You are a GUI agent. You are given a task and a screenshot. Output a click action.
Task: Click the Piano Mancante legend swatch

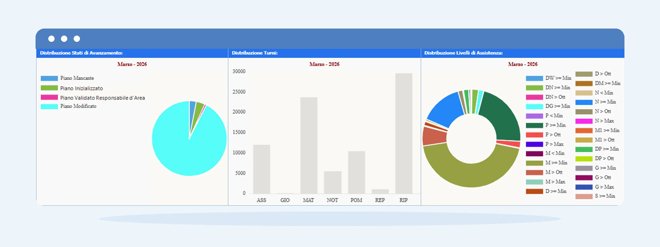[49, 78]
